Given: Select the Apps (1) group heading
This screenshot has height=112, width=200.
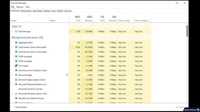Looking at the screenshot, I should (17, 26).
